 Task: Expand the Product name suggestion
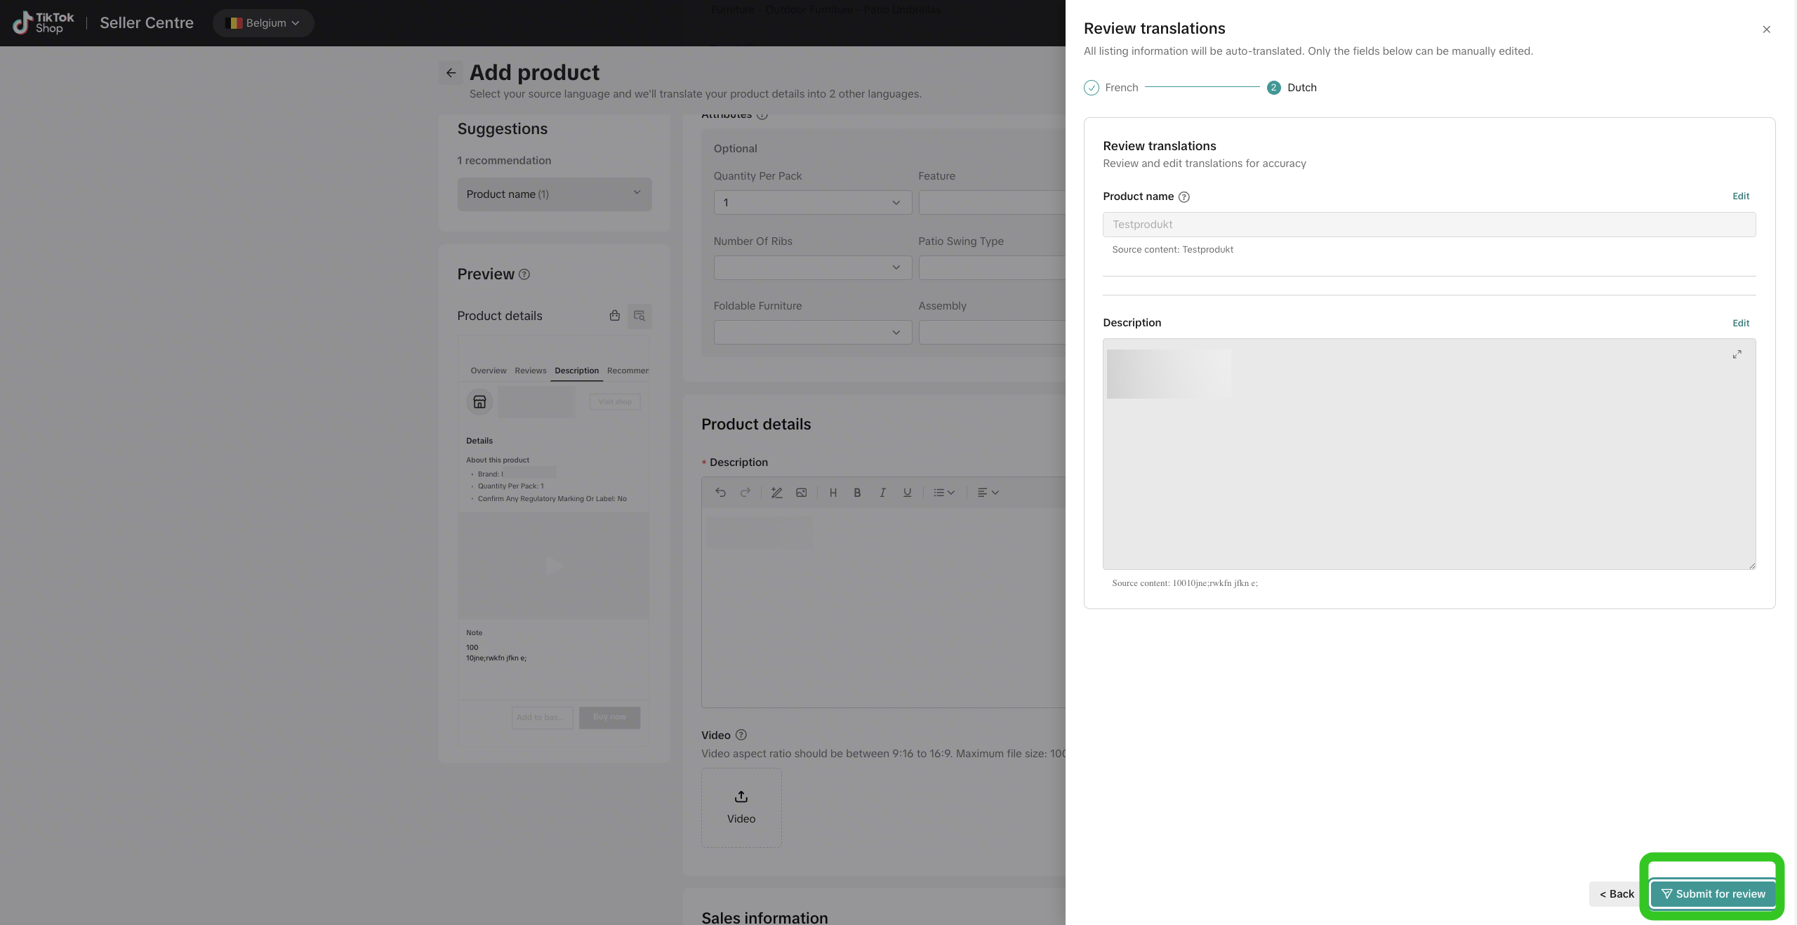click(x=555, y=194)
